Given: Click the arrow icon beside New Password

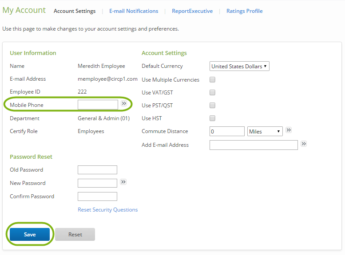Looking at the screenshot, I should 123,182.
